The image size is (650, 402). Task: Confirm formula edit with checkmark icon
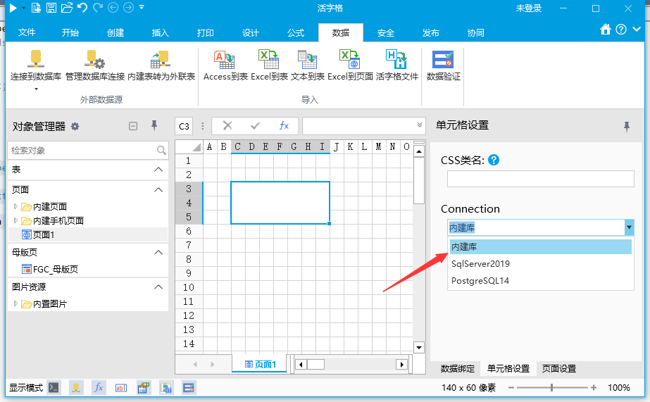click(x=256, y=125)
